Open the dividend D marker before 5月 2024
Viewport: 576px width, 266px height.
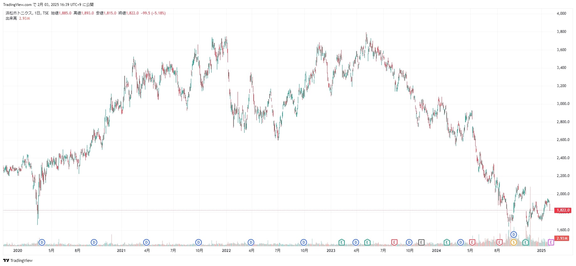point(460,242)
